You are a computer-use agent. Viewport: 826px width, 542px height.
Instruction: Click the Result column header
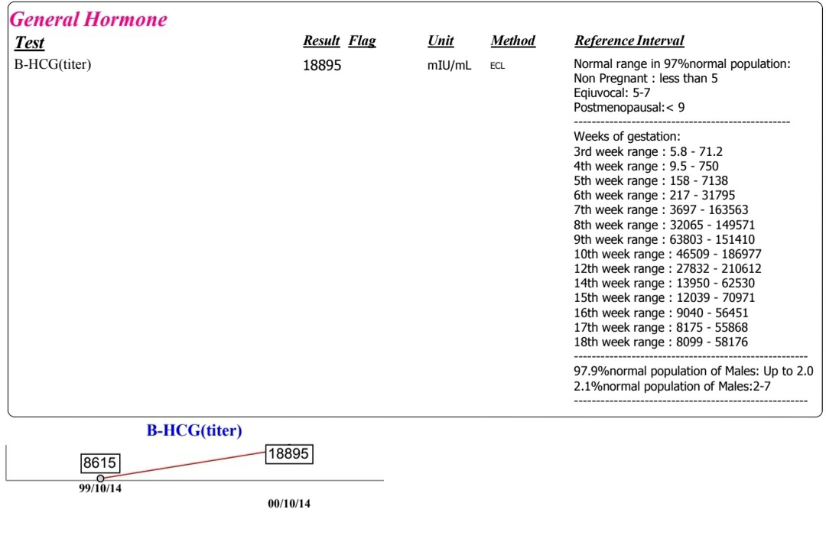321,41
